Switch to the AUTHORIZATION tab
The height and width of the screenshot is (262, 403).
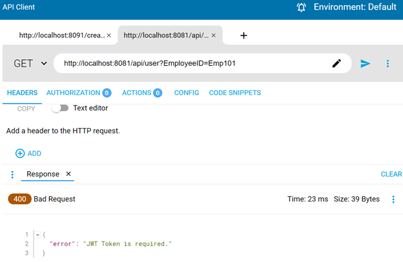pyautogui.click(x=73, y=93)
